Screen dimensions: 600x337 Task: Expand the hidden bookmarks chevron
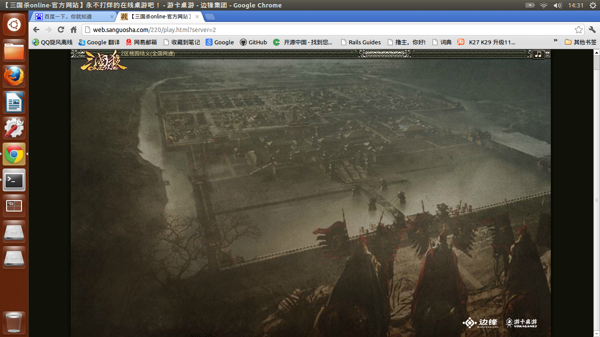pyautogui.click(x=556, y=41)
